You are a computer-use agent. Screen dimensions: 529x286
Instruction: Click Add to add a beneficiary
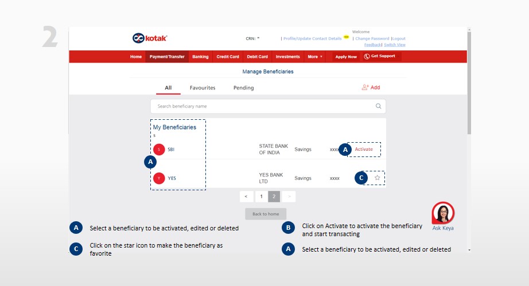(375, 87)
